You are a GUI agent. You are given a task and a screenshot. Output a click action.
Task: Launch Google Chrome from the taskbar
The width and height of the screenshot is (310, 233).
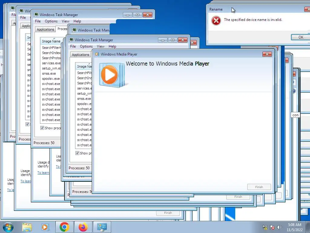point(64,227)
